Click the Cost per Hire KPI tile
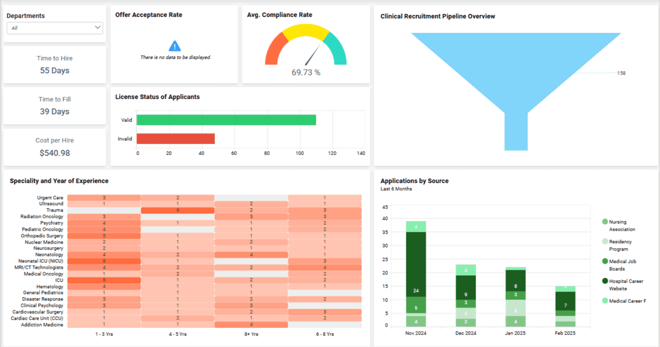Screen dimensions: 660x347 pos(54,147)
